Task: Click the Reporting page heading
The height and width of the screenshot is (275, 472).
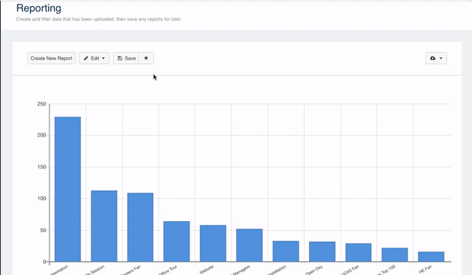Action: (x=38, y=8)
